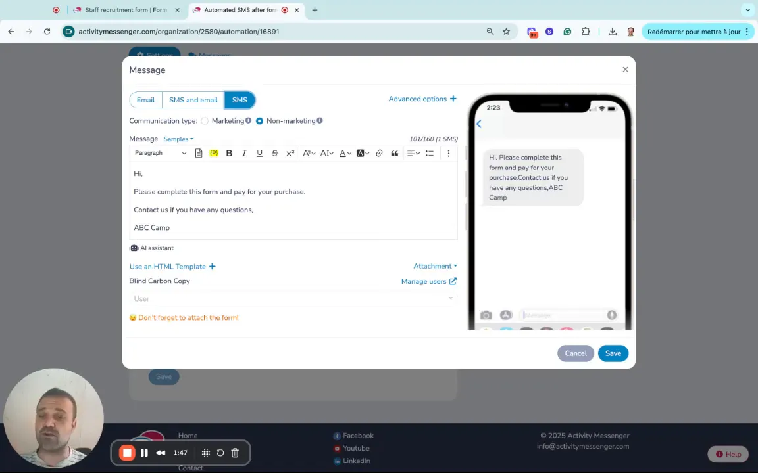758x473 pixels.
Task: Open the Manage users link
Action: 428,281
